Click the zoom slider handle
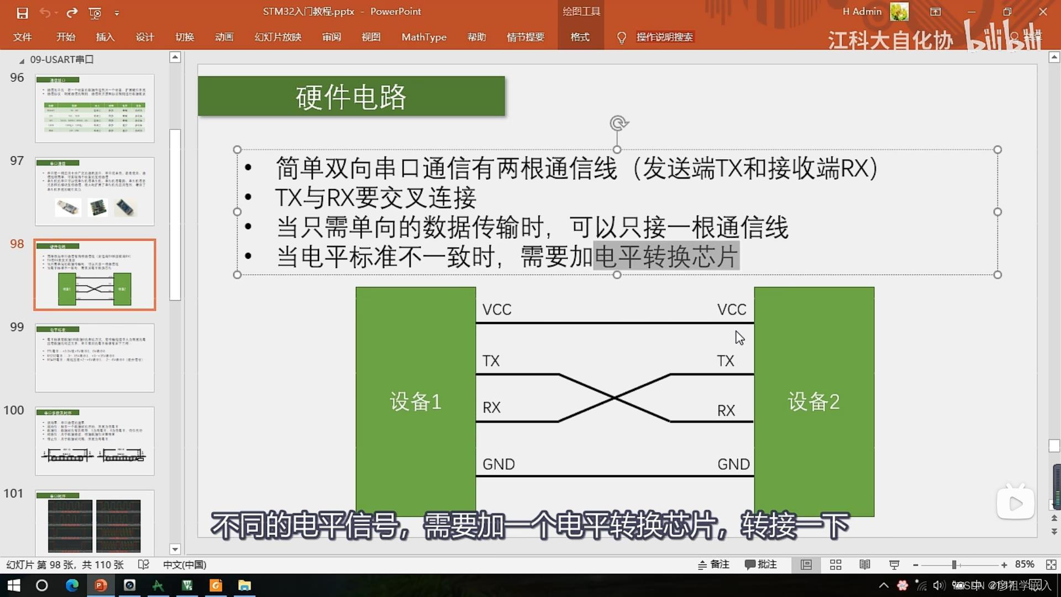This screenshot has width=1061, height=597. (954, 564)
